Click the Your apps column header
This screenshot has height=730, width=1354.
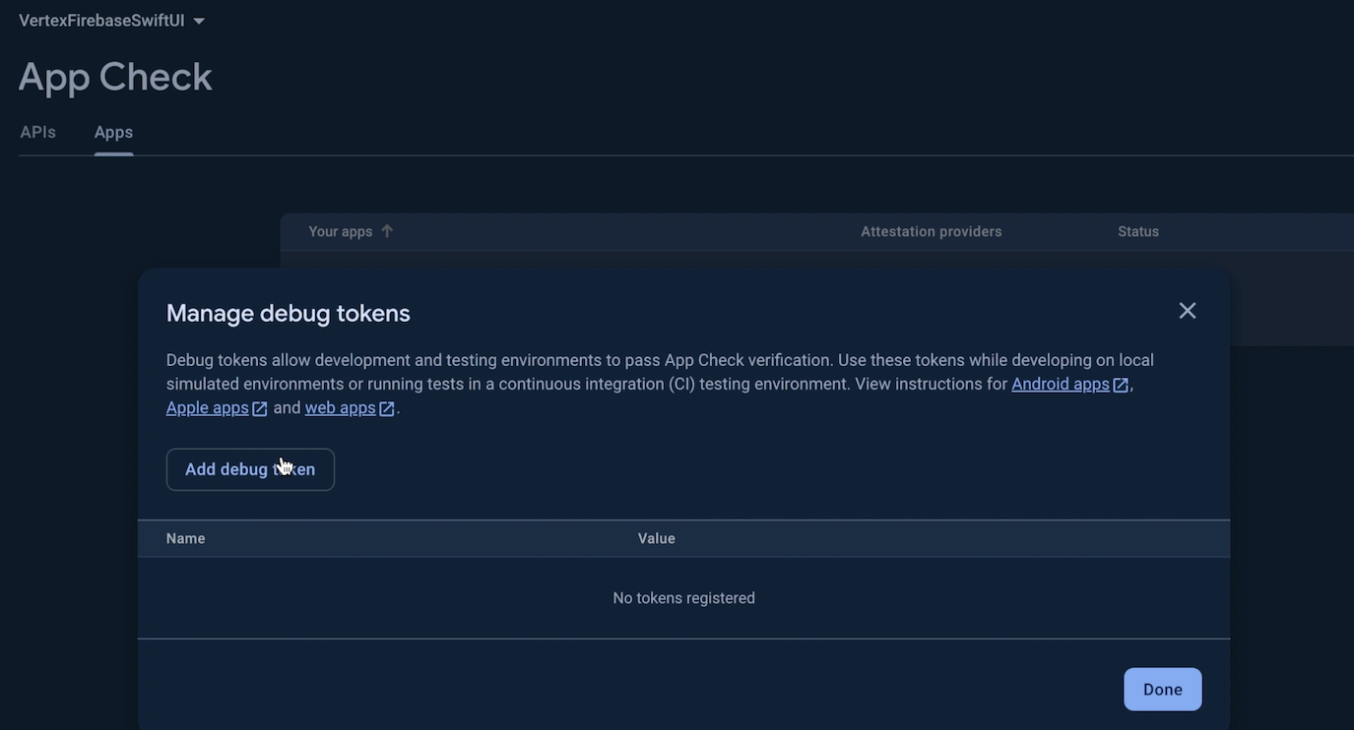341,231
